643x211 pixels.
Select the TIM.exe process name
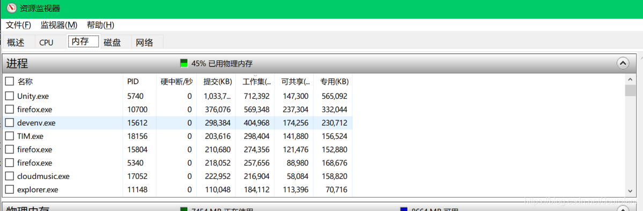point(30,136)
